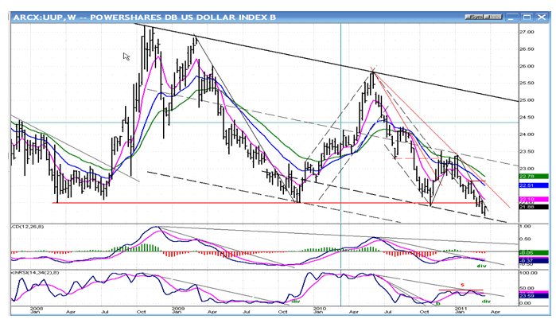The image size is (556, 327).
Task: Click the black 21.88 last price tag
Action: coord(533,207)
